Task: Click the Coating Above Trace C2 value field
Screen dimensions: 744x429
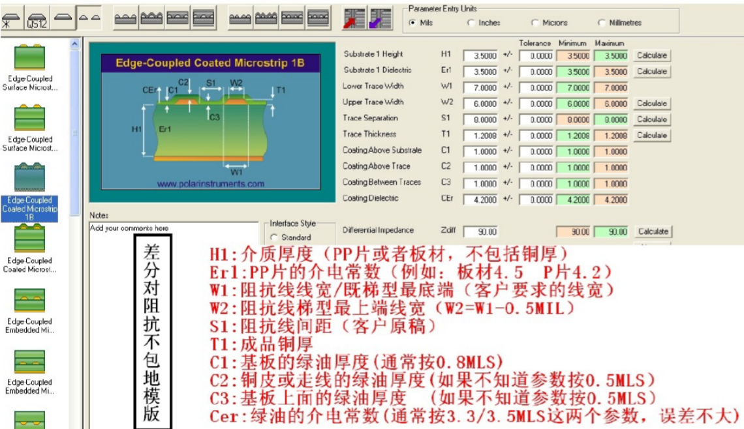Action: click(x=480, y=168)
